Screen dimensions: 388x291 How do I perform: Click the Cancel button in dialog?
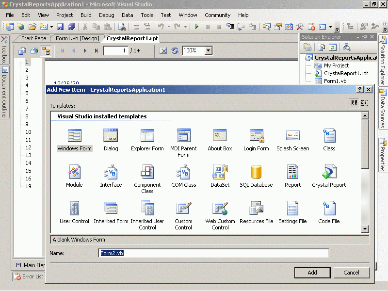point(351,273)
